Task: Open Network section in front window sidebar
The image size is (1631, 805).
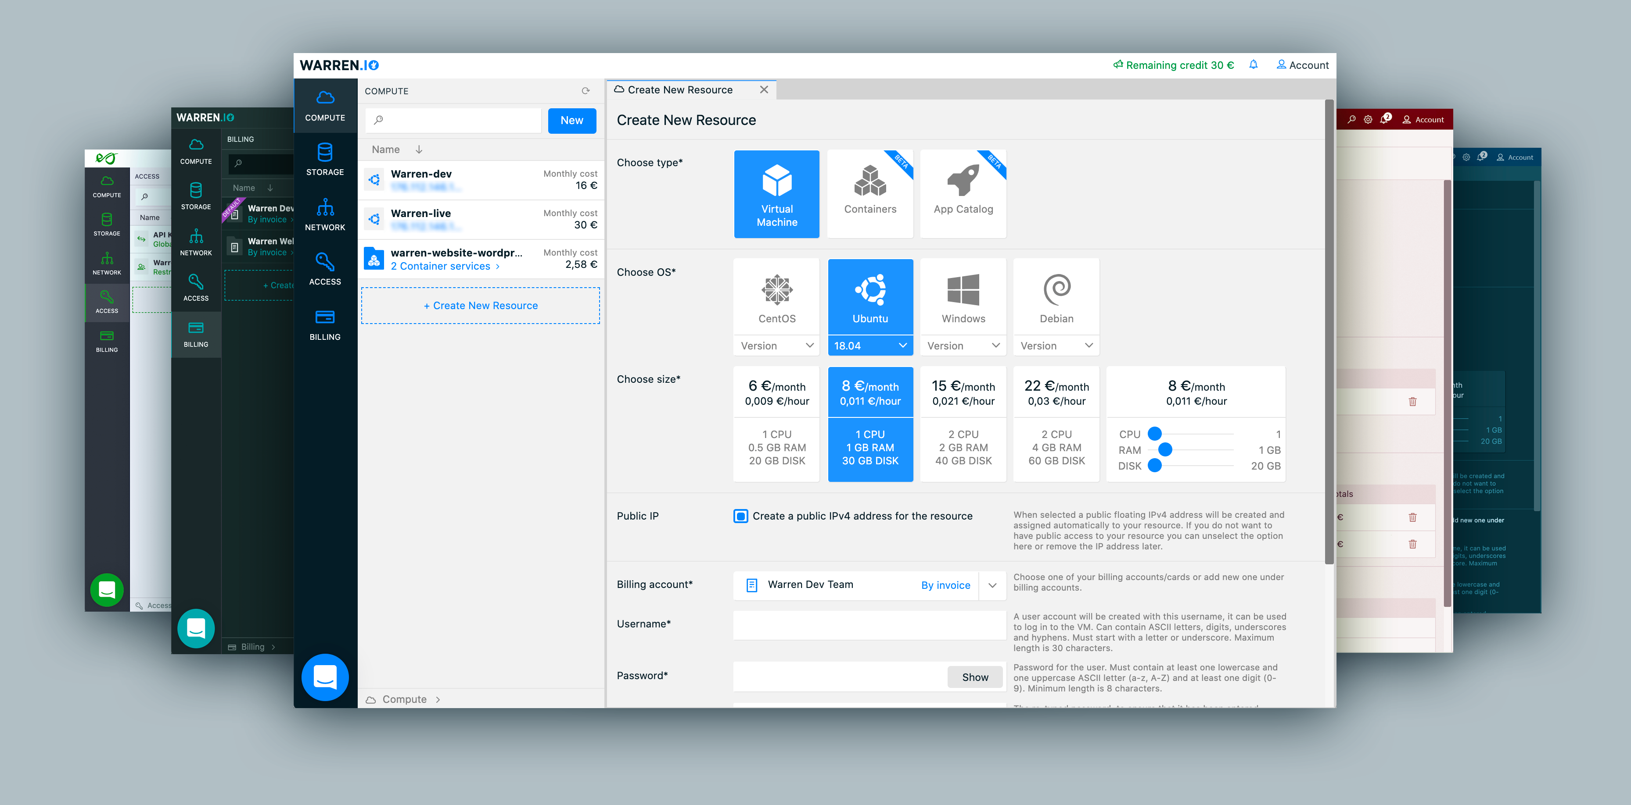Action: pos(325,214)
